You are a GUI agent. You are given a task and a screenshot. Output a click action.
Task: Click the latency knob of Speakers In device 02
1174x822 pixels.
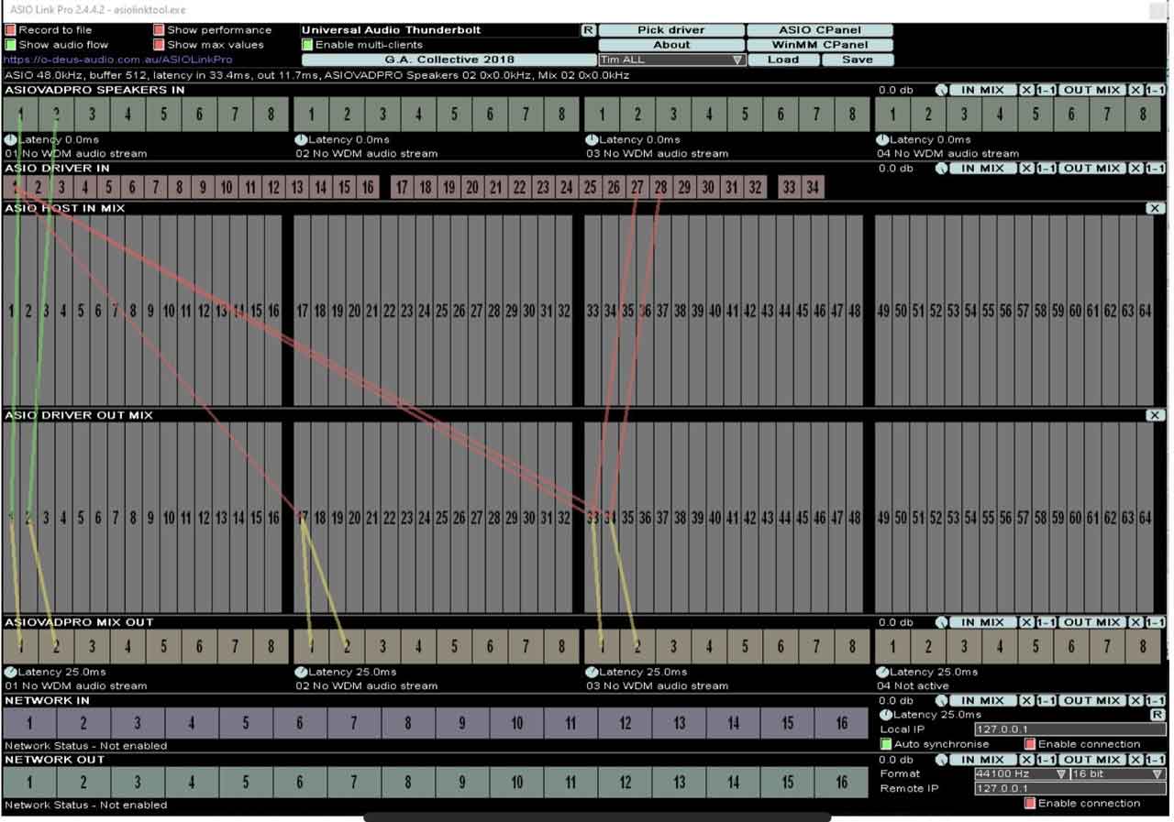pyautogui.click(x=301, y=140)
